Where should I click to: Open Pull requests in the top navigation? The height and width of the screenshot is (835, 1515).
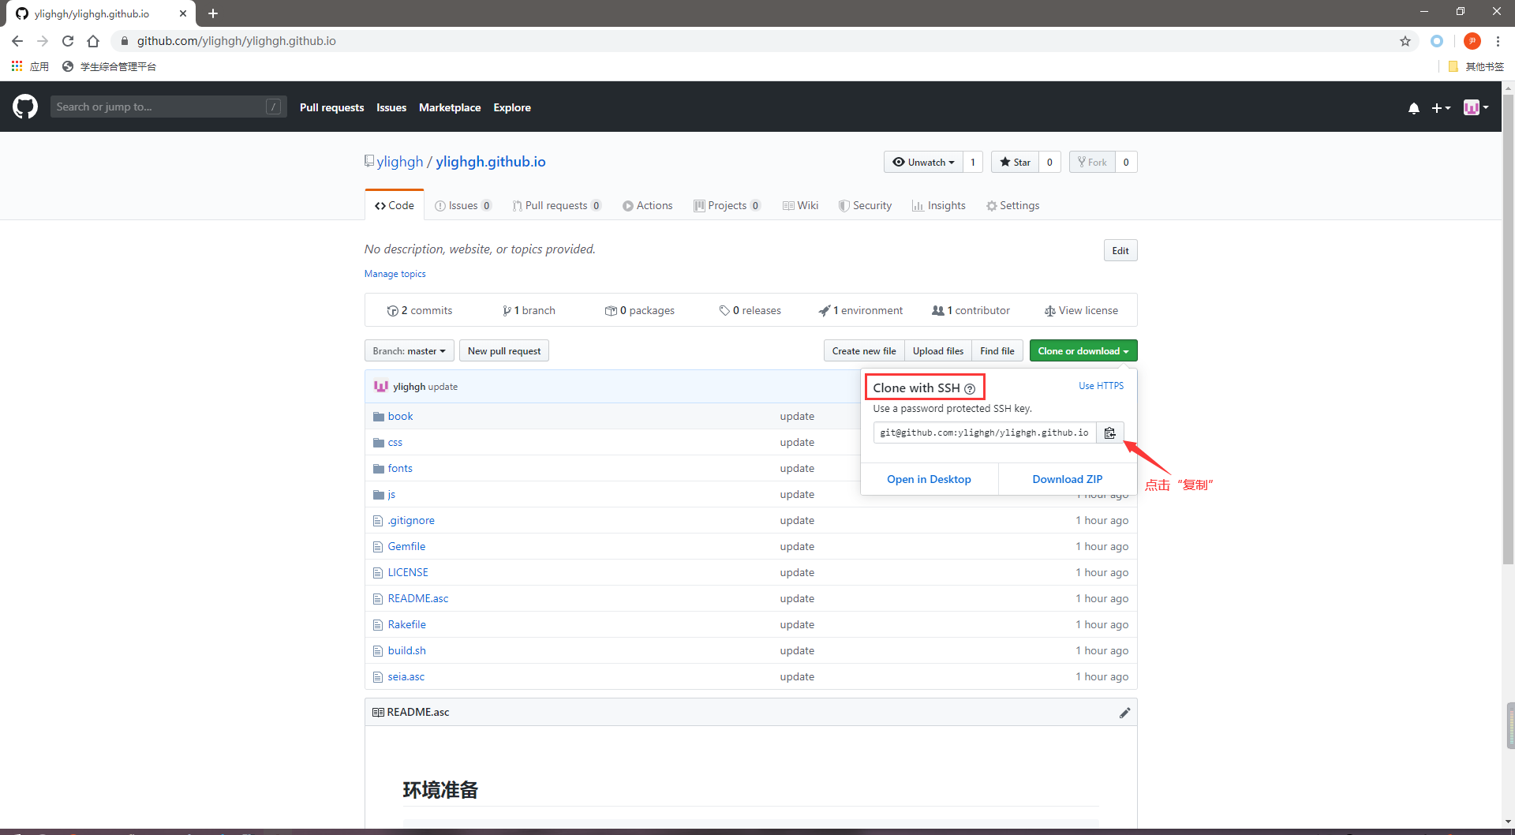(331, 107)
